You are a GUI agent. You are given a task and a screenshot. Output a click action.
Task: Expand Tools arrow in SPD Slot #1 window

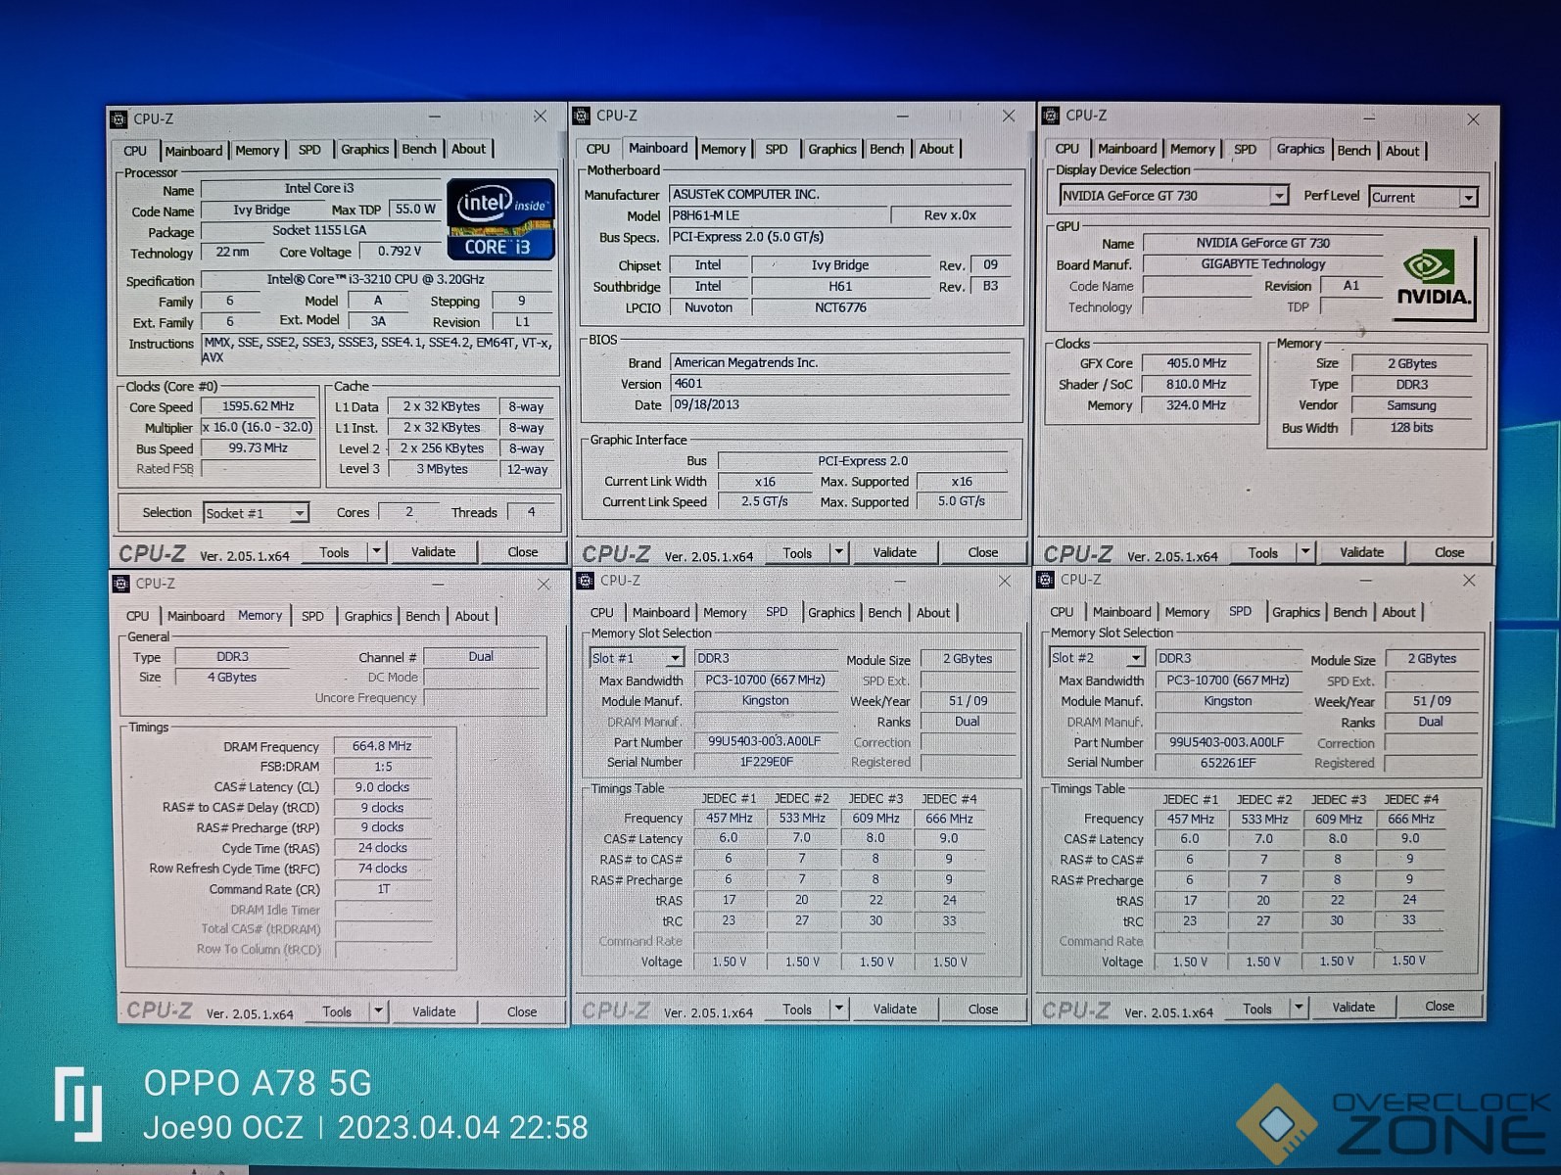coord(838,1009)
